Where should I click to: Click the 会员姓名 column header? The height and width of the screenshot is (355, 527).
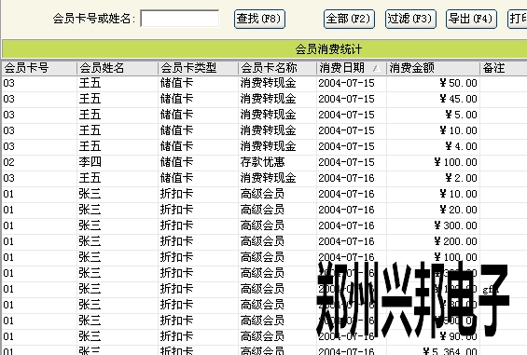118,68
